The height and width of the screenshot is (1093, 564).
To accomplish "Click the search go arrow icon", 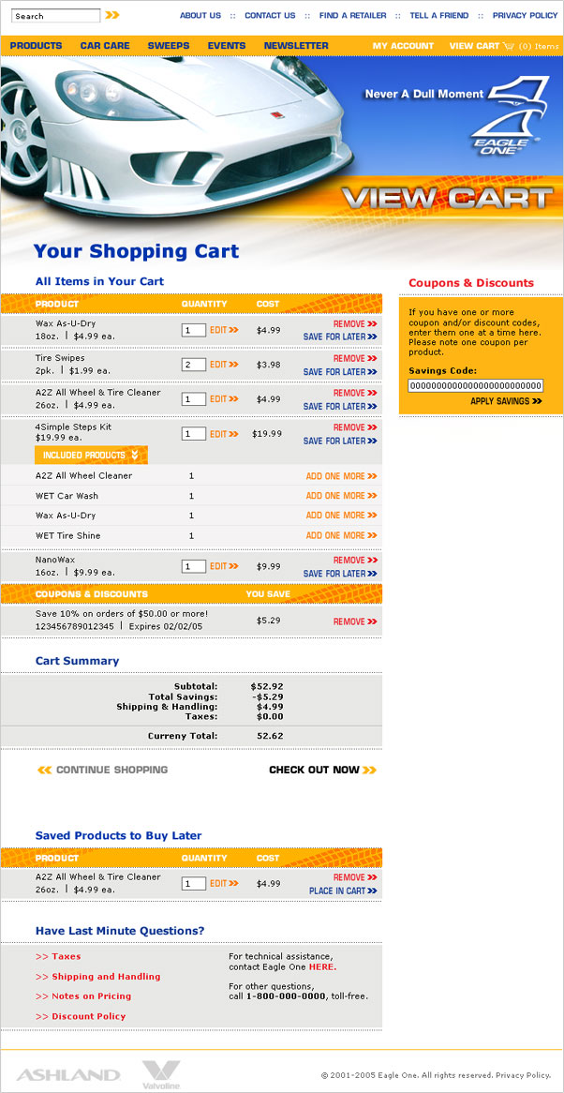I will [x=112, y=15].
